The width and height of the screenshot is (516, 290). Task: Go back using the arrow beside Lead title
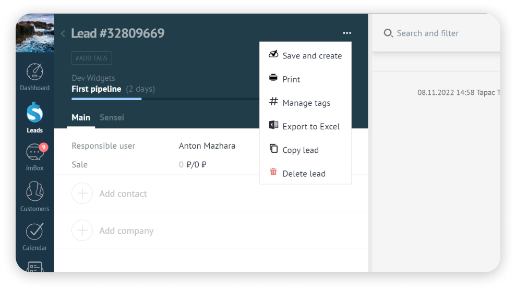[63, 33]
